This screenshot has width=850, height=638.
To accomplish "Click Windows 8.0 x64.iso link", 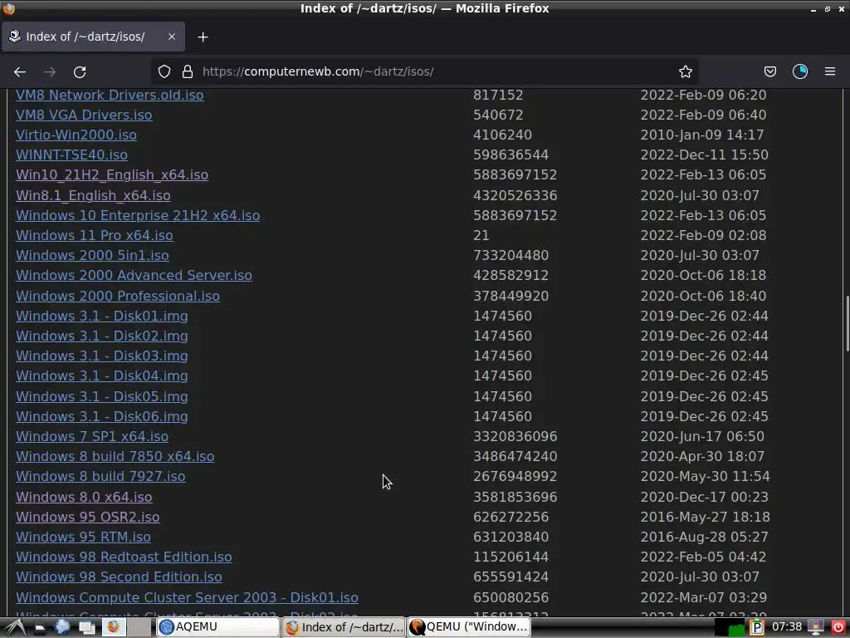I will [84, 497].
